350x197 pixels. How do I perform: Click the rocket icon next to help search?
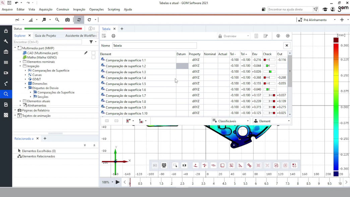[x=315, y=9]
